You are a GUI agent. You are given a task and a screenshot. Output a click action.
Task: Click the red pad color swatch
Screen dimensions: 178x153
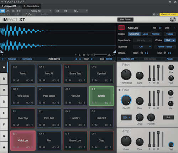pyautogui.click(x=121, y=28)
